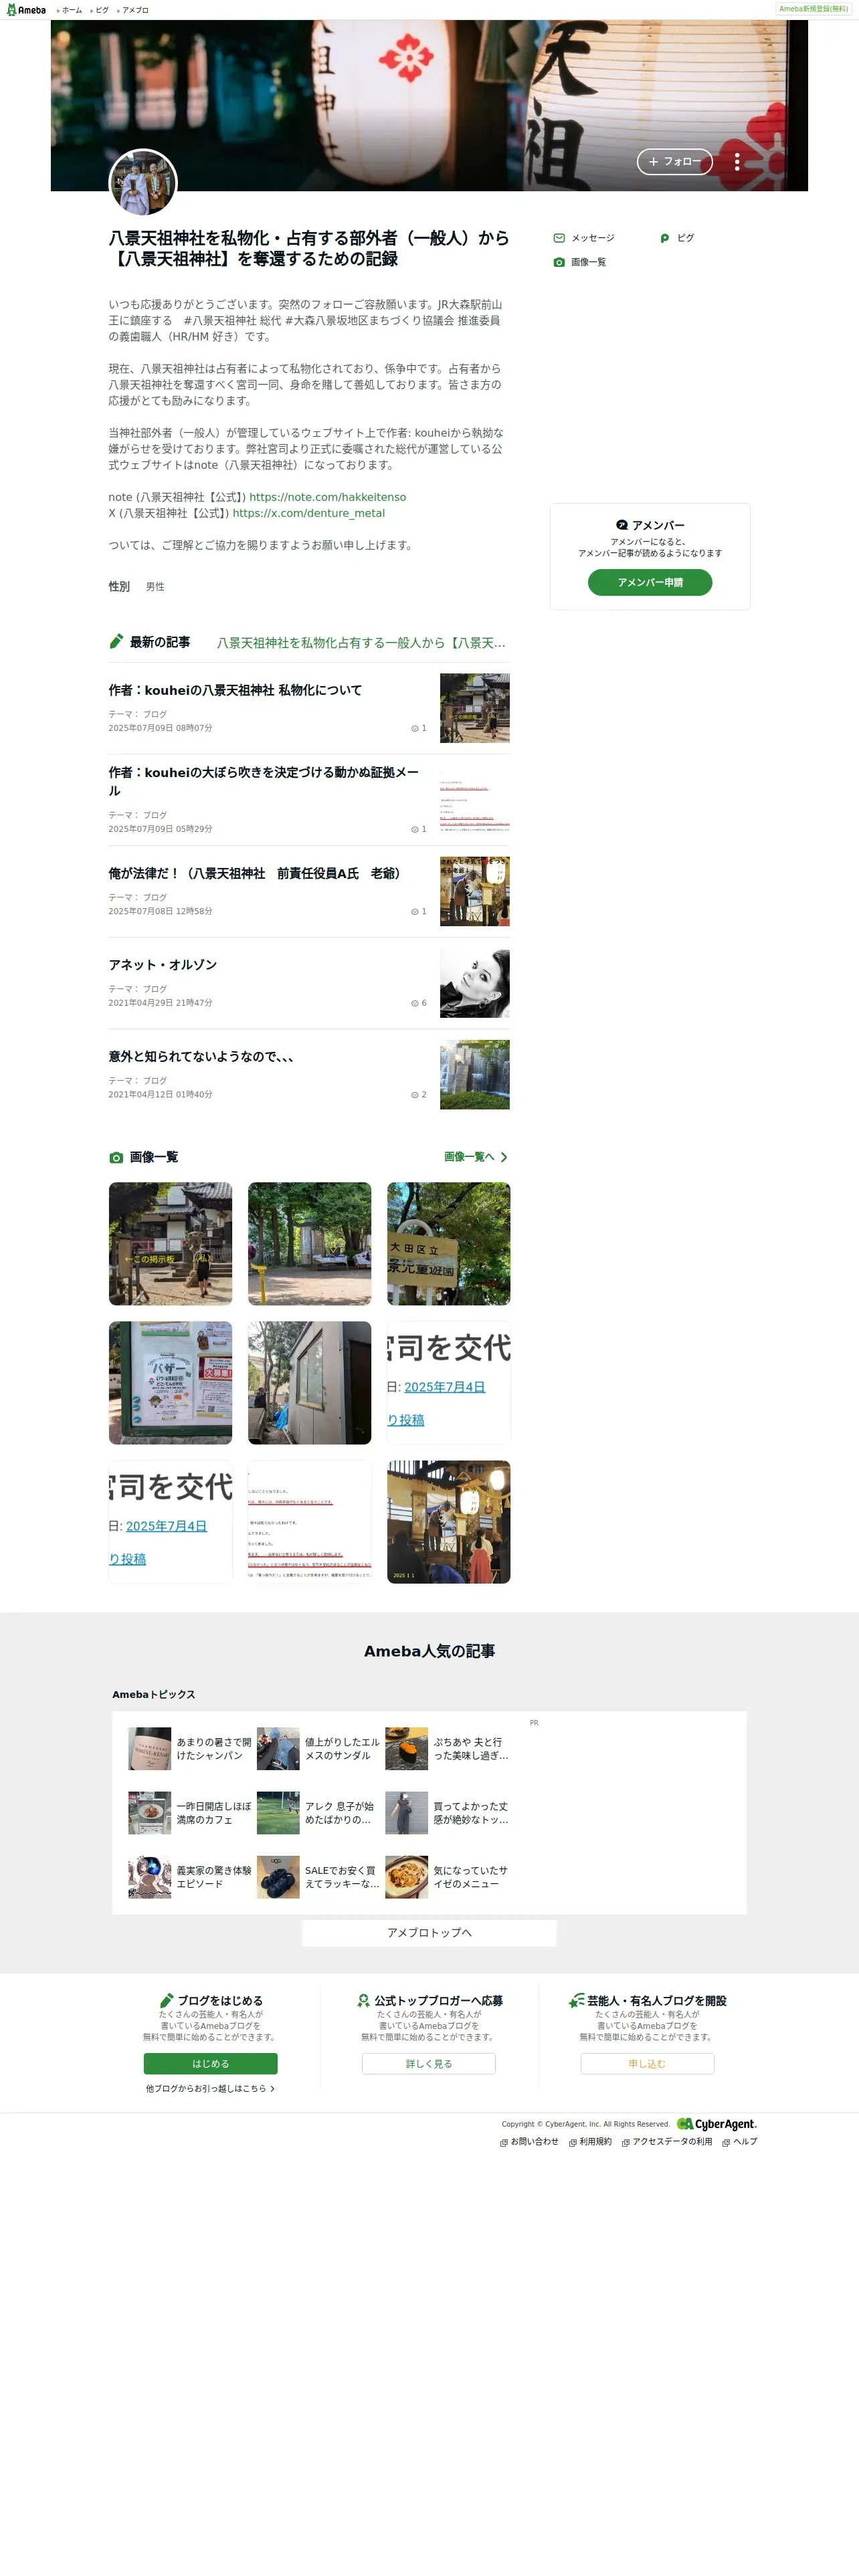Click the Ameba logo in top bar
The height and width of the screenshot is (2576, 859).
pyautogui.click(x=27, y=10)
